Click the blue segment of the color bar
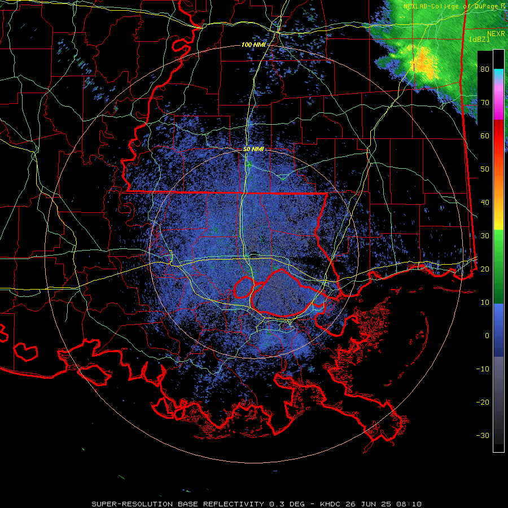Screen dimensions: 508x508 pos(498,330)
